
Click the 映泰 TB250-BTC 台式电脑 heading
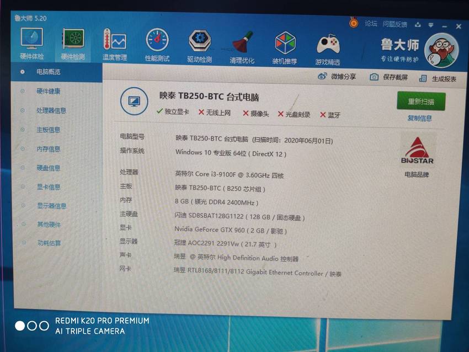pos(209,97)
